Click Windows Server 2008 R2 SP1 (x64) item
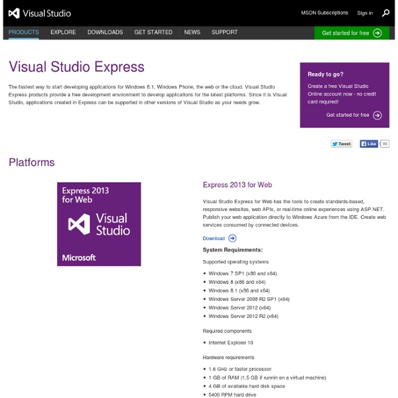Viewport: 398px width, 398px height. [249, 299]
